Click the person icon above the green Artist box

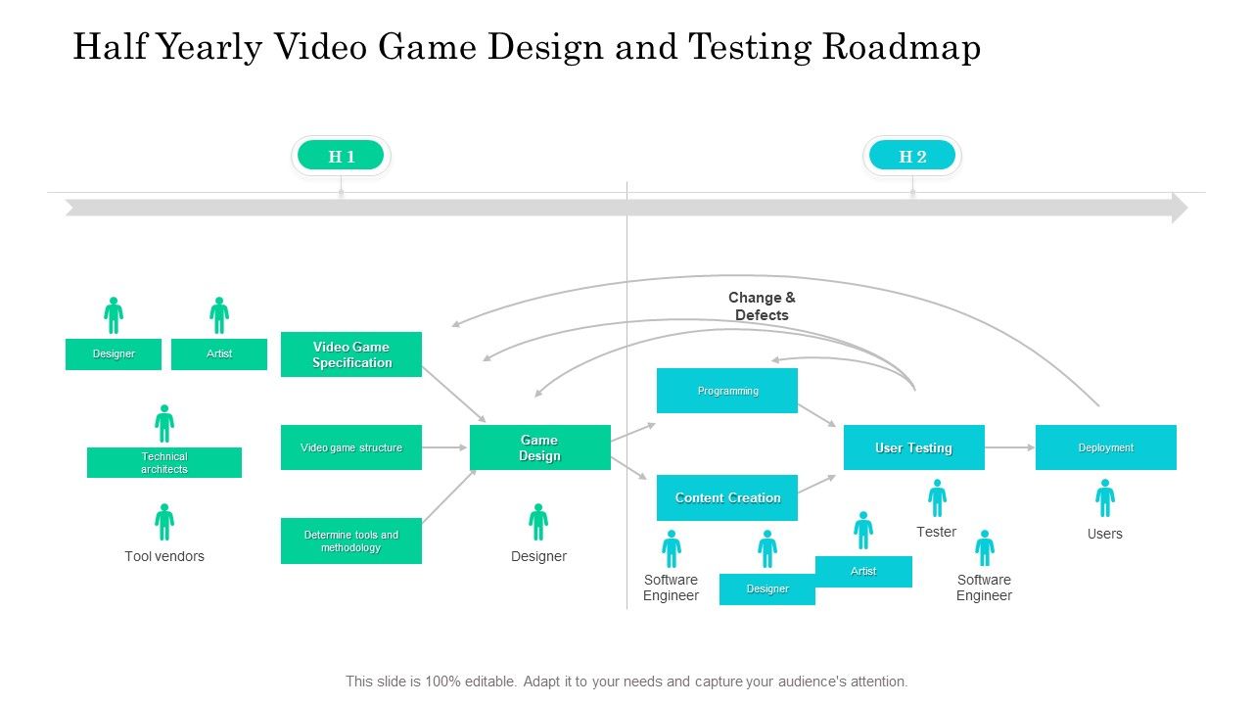[219, 315]
